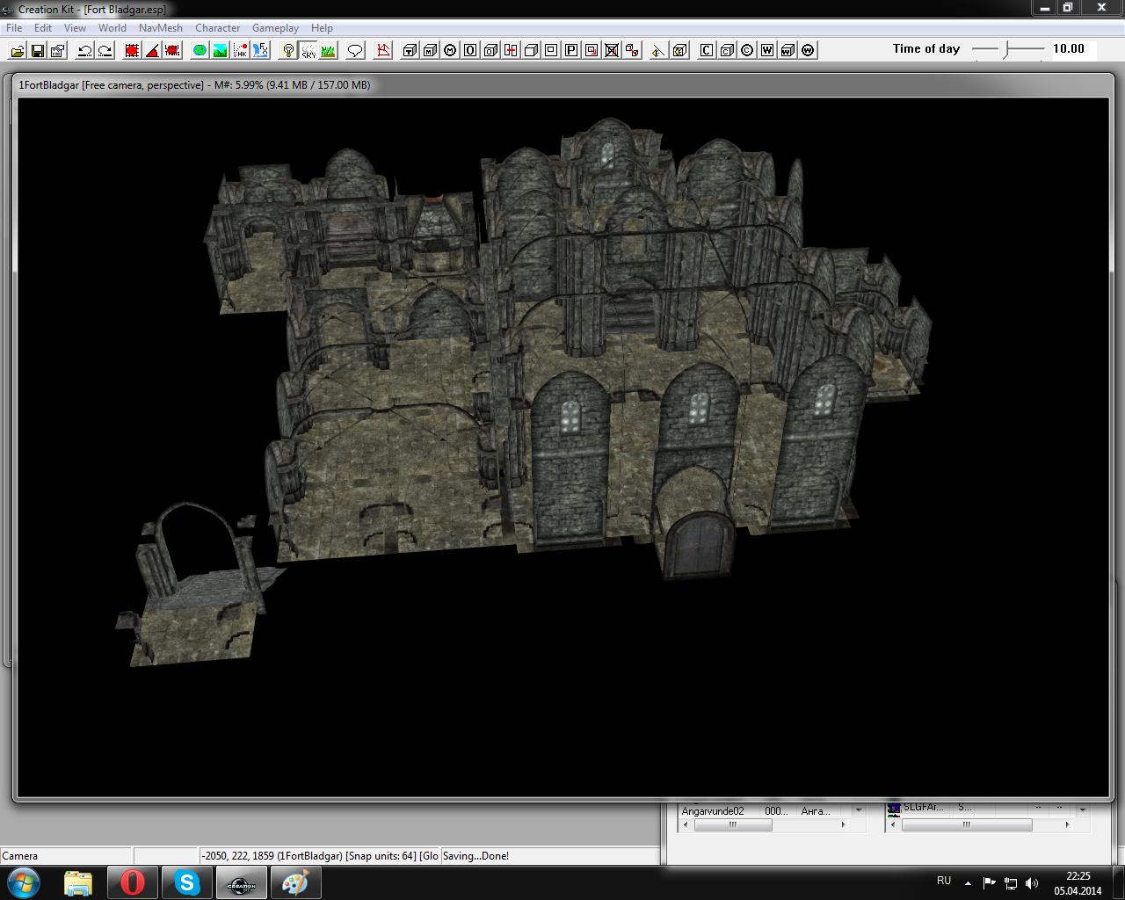Click the Redo arrow icon
The width and height of the screenshot is (1125, 900).
(105, 50)
